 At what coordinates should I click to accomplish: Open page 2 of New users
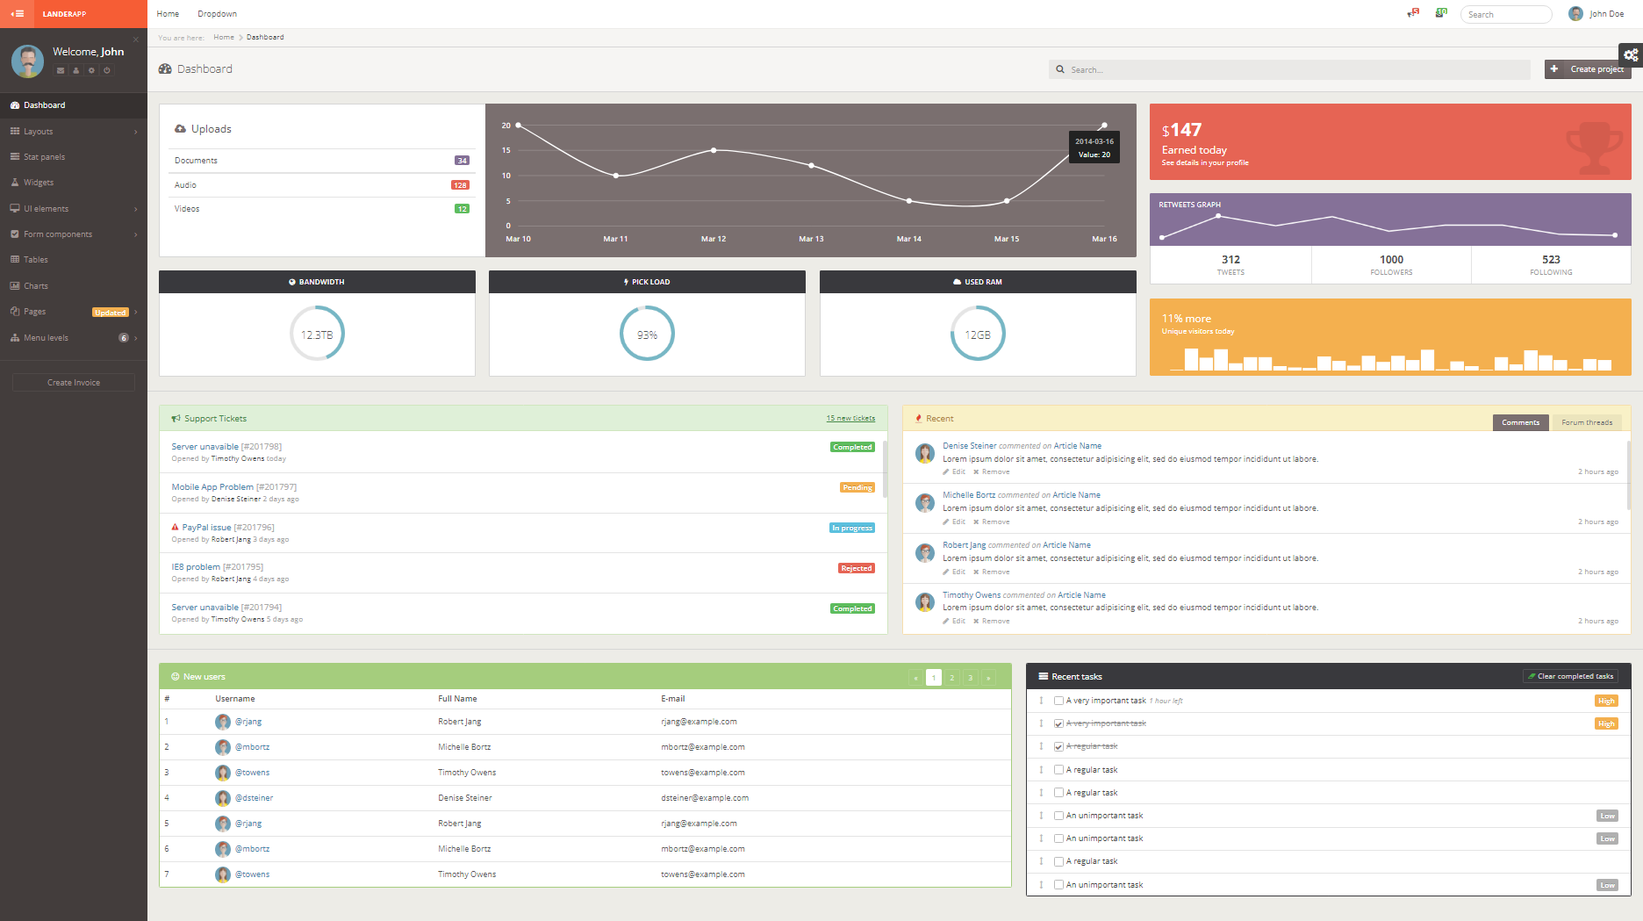pos(952,678)
